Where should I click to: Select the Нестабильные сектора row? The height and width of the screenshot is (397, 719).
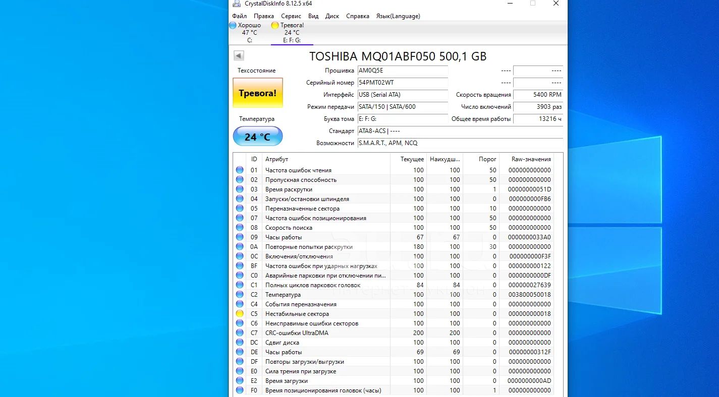click(x=394, y=313)
